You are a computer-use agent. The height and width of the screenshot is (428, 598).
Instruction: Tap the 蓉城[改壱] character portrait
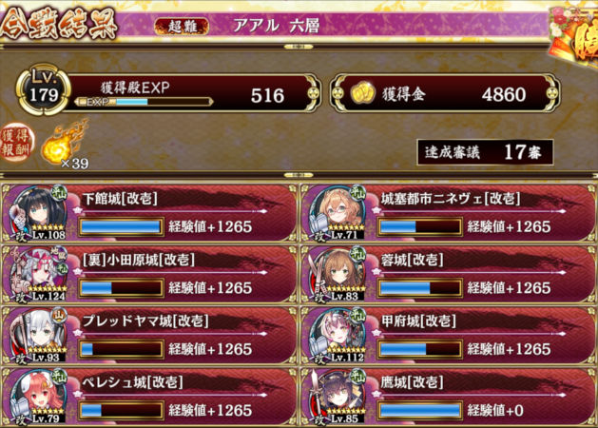[x=338, y=275]
